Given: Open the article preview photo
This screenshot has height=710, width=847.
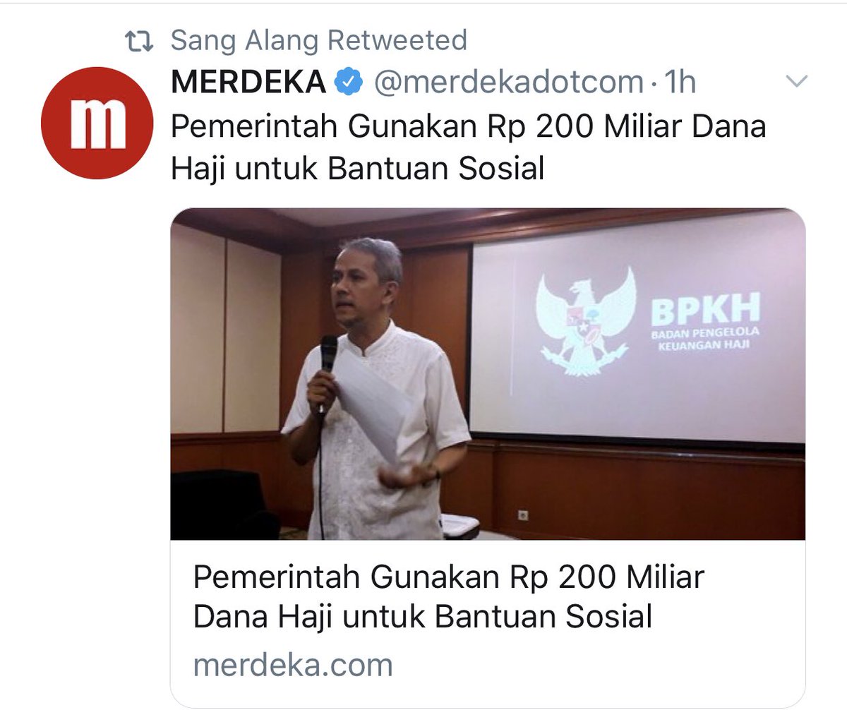Looking at the screenshot, I should pos(488,374).
